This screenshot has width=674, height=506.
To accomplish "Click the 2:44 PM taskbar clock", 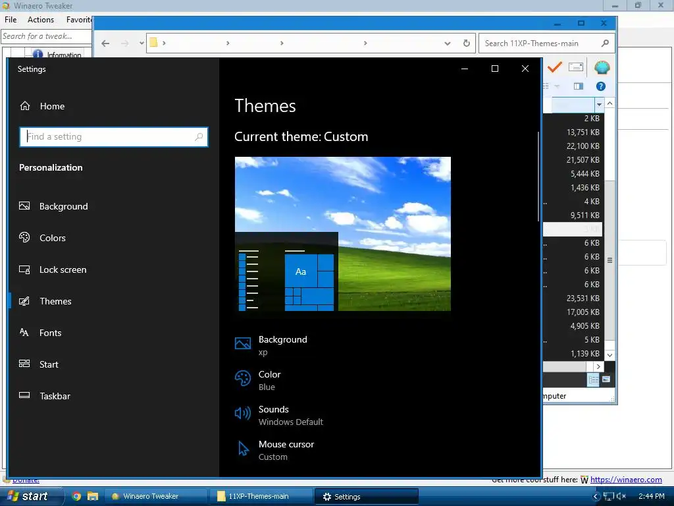I will tap(652, 497).
